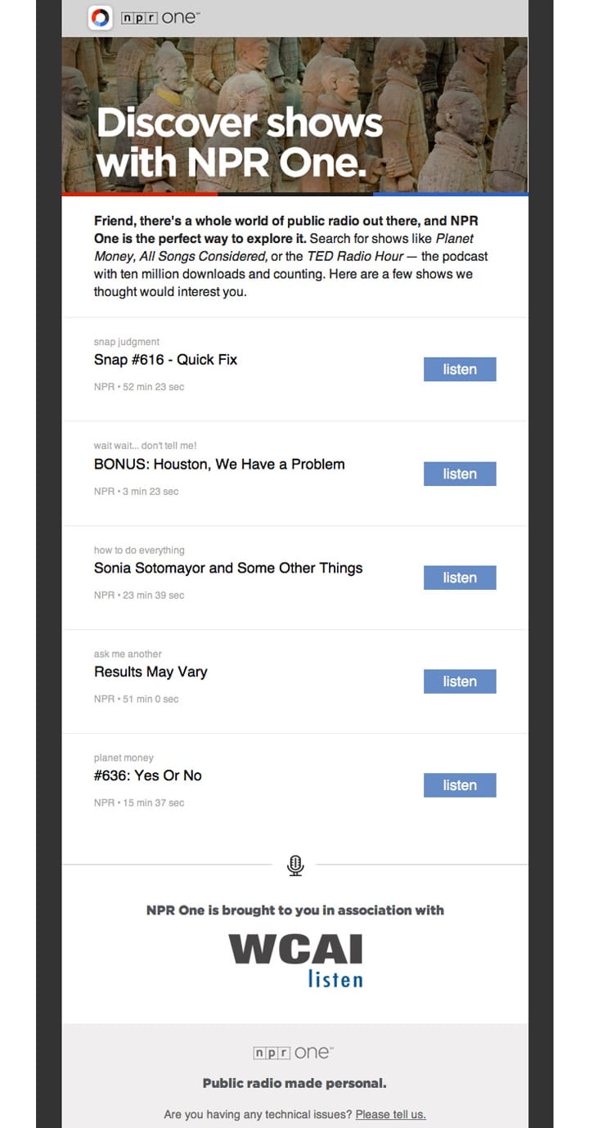Click the terracotta warriors banner image
Viewport: 589px width, 1128px height.
tap(294, 115)
